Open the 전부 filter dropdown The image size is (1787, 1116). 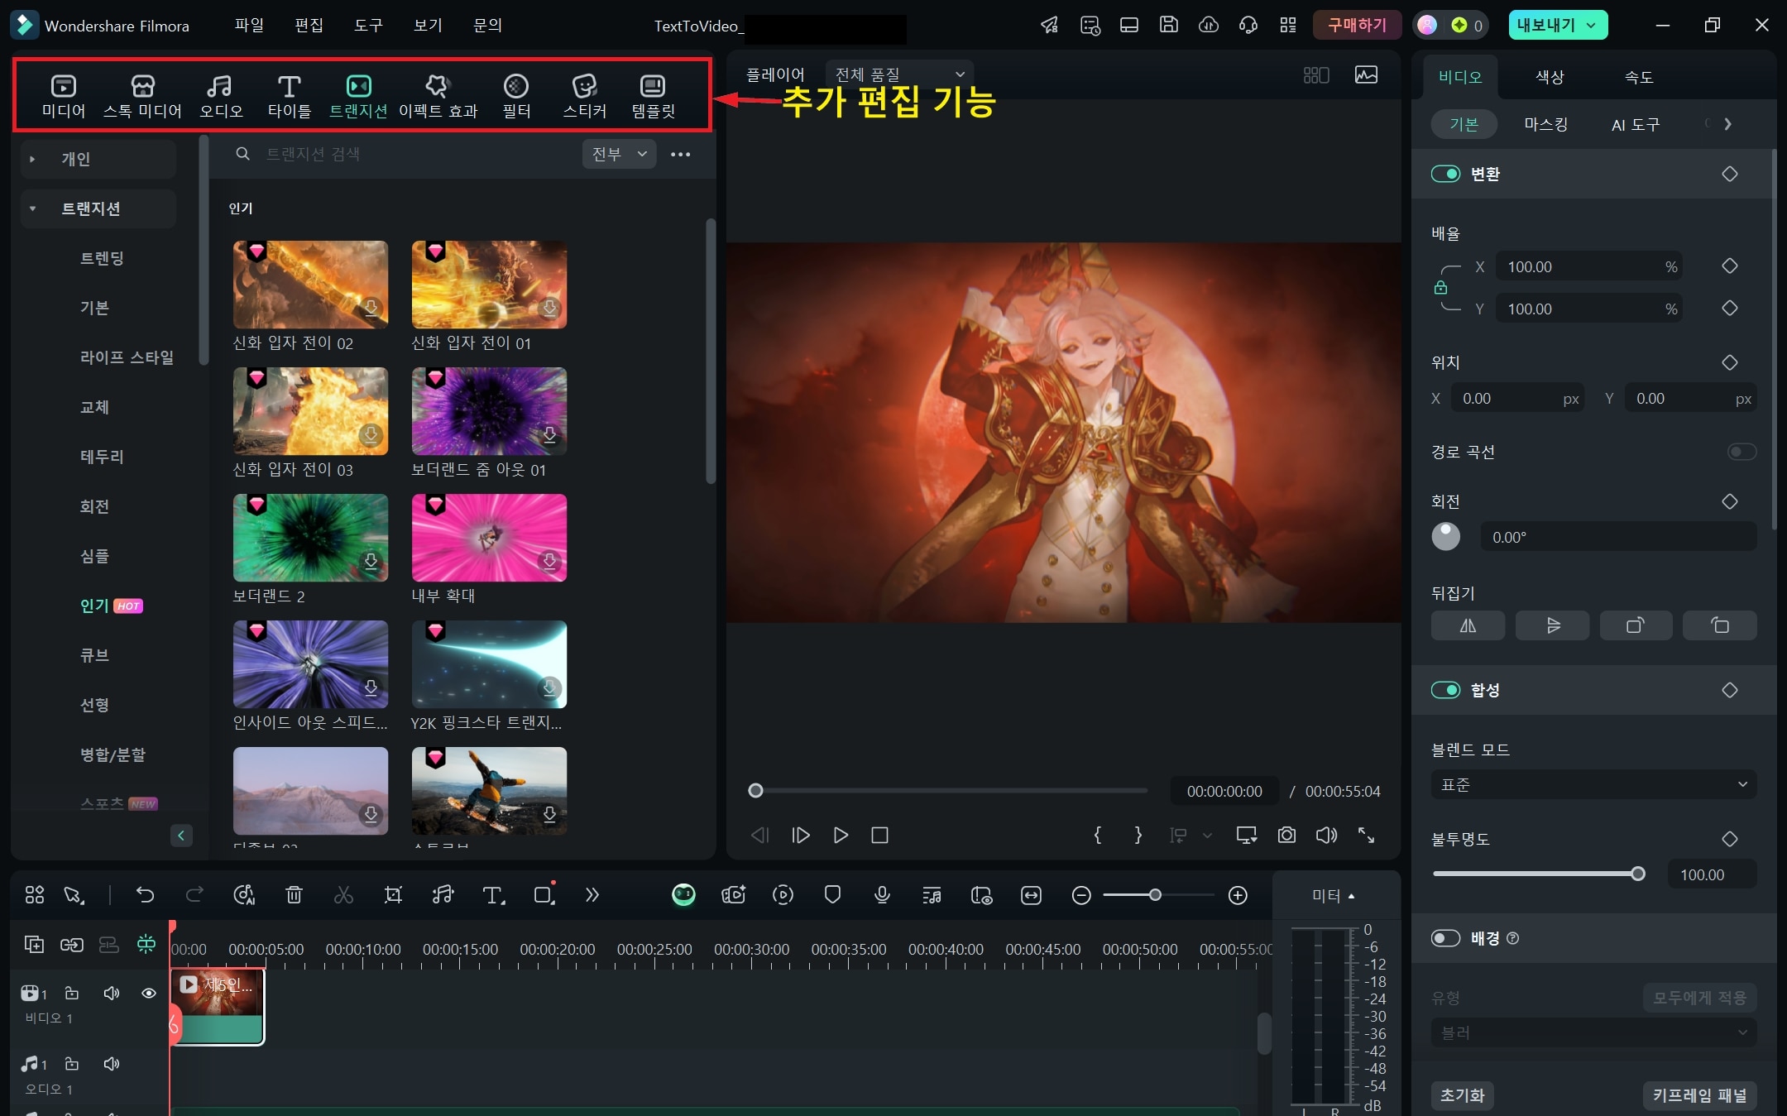click(619, 154)
